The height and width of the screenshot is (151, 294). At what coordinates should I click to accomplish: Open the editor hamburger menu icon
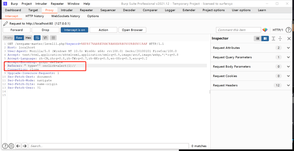pyautogui.click(x=53, y=38)
